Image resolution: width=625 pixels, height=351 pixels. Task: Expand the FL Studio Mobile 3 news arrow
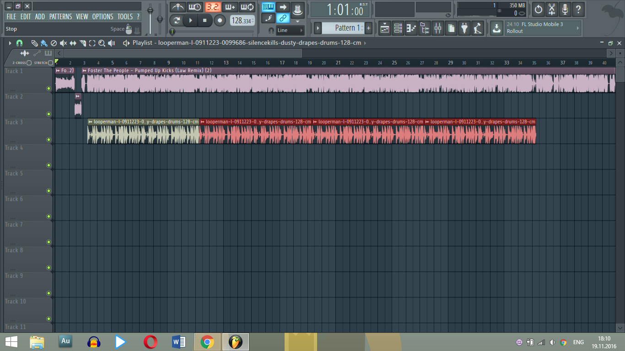click(x=578, y=28)
